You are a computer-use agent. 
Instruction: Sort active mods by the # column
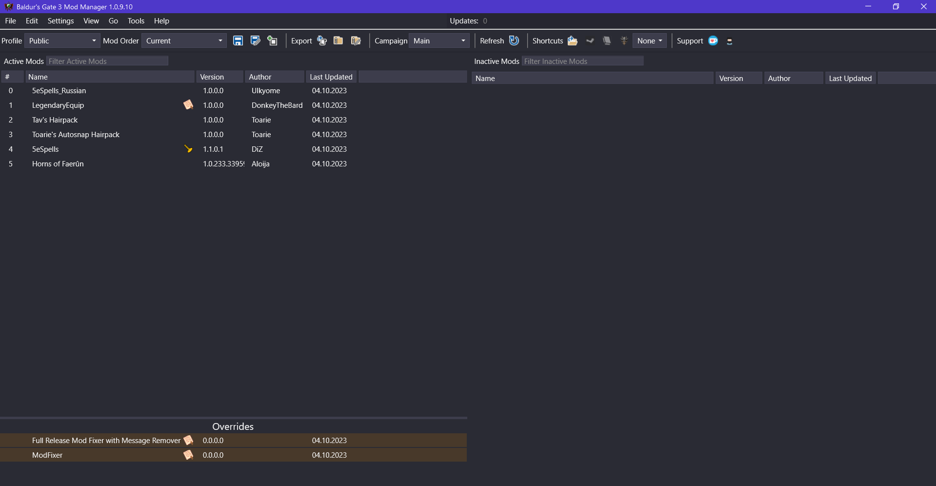[13, 77]
